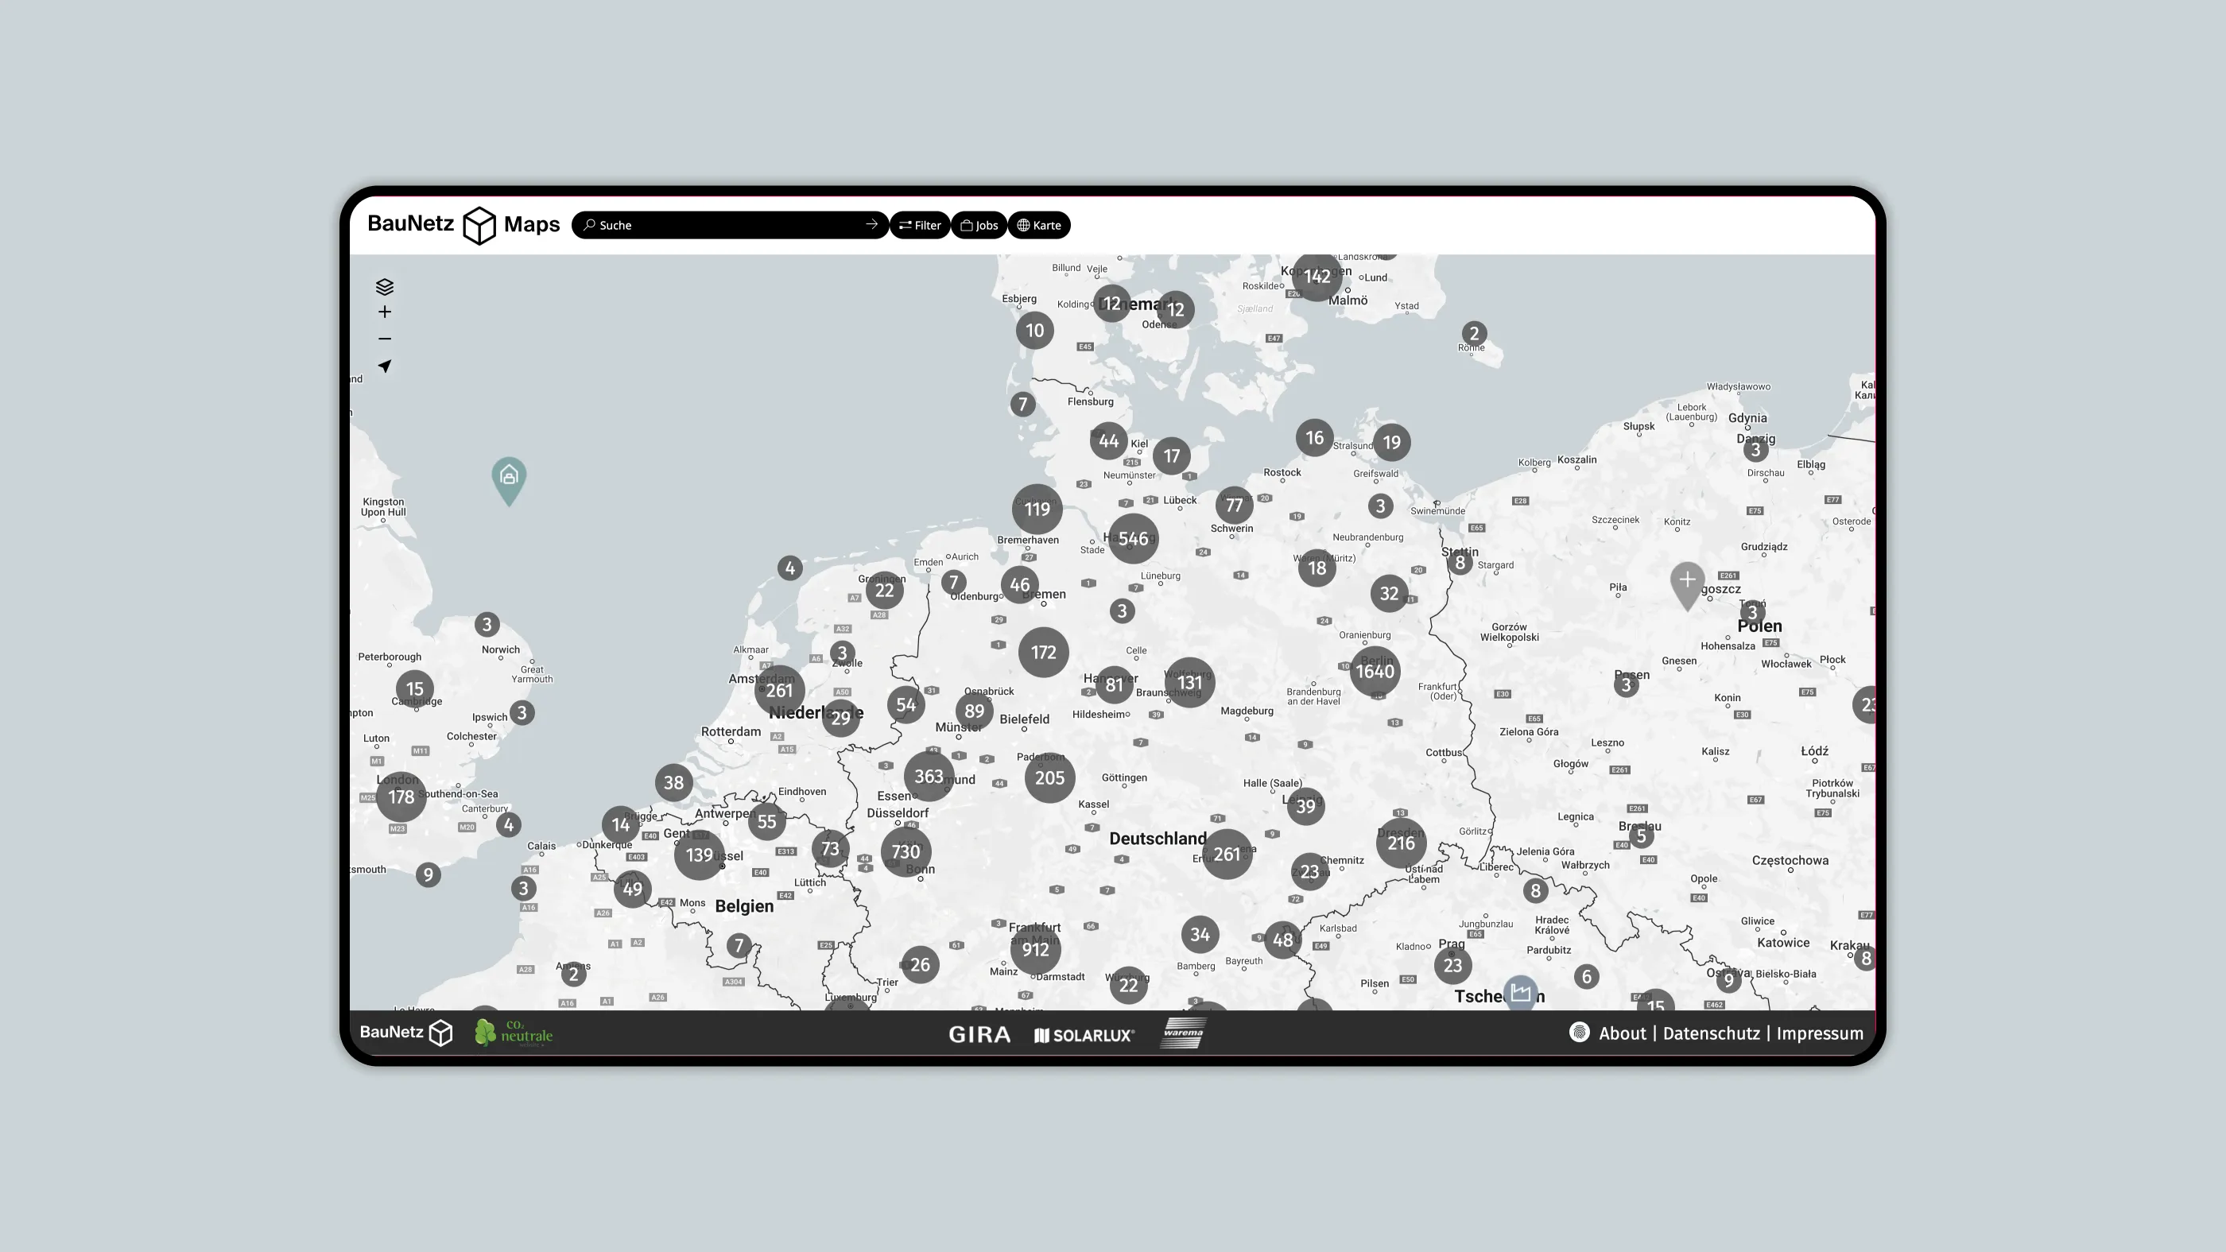This screenshot has height=1252, width=2226.
Task: Expand the 81 cluster at Hannover
Action: click(1114, 685)
